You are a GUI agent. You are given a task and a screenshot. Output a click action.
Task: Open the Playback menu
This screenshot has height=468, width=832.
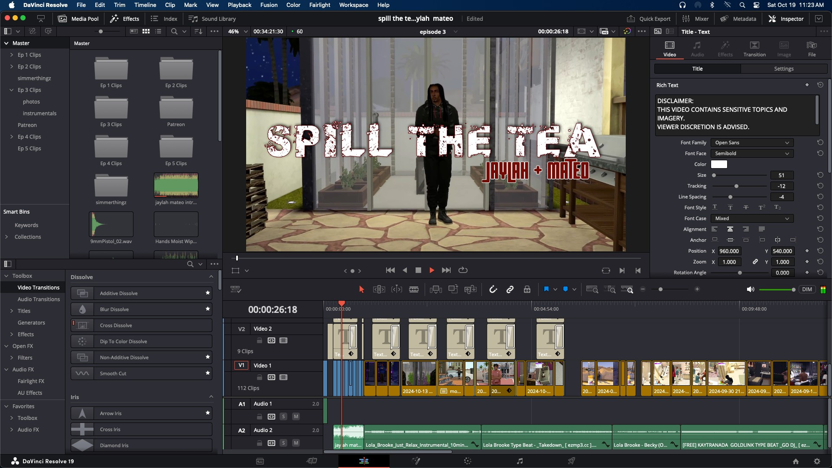click(240, 5)
